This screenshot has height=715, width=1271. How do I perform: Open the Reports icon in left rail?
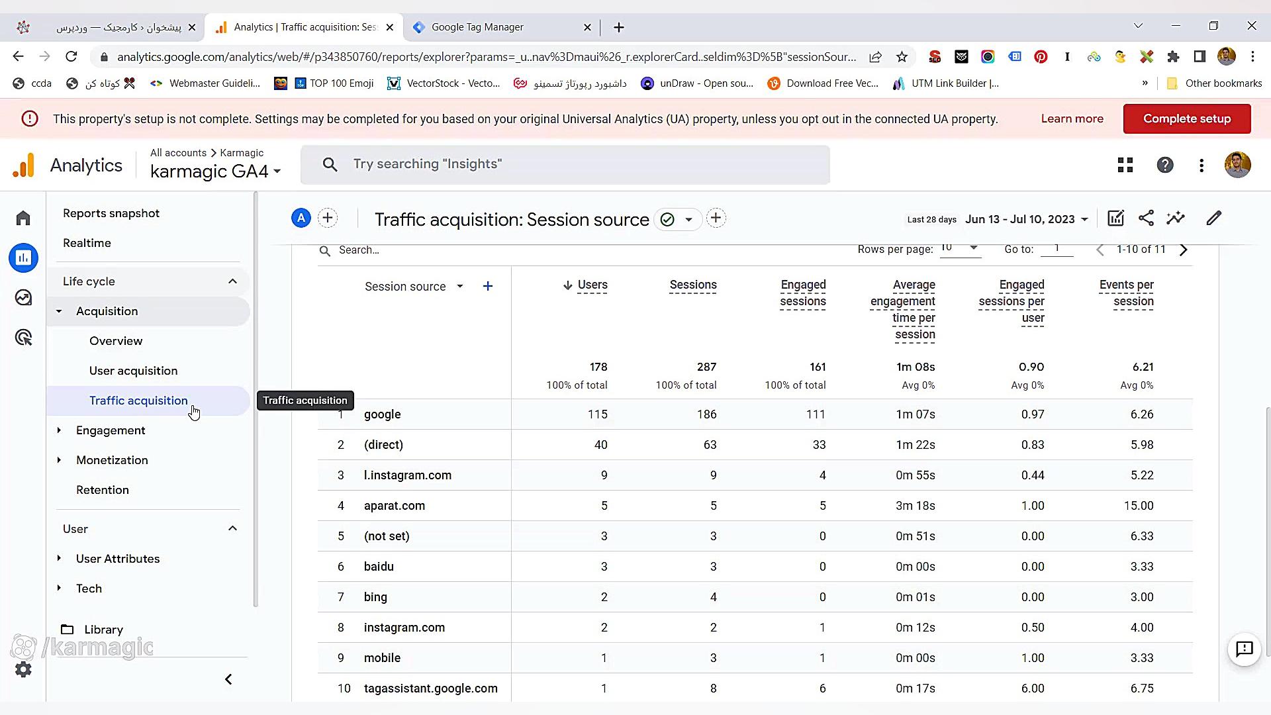(23, 258)
